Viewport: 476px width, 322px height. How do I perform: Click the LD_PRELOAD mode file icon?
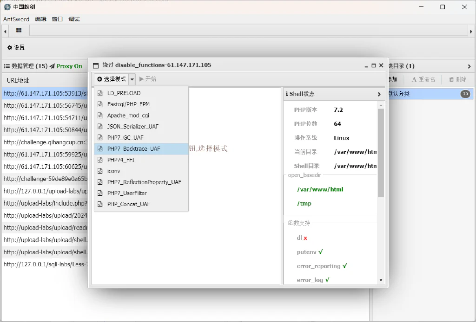[100, 93]
